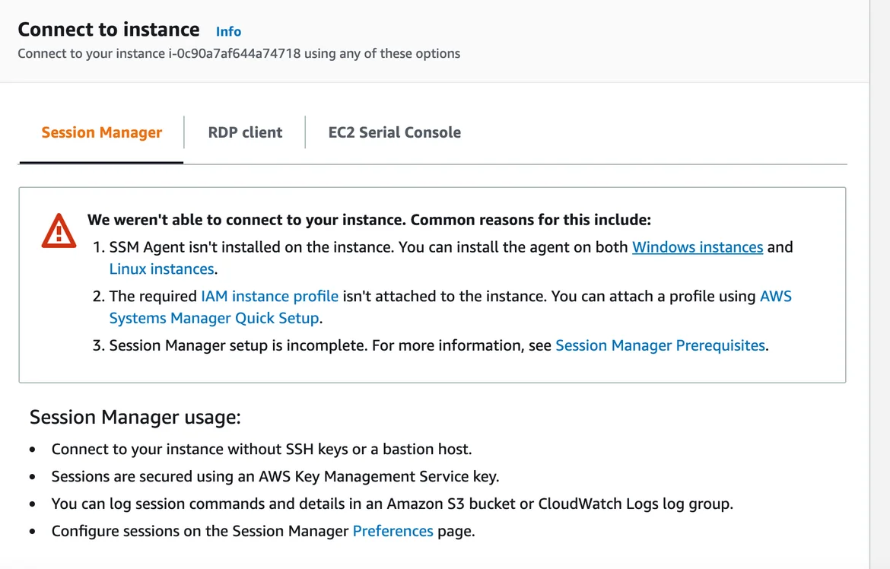Image resolution: width=890 pixels, height=569 pixels.
Task: Open the Info link beside the title
Action: [x=228, y=32]
